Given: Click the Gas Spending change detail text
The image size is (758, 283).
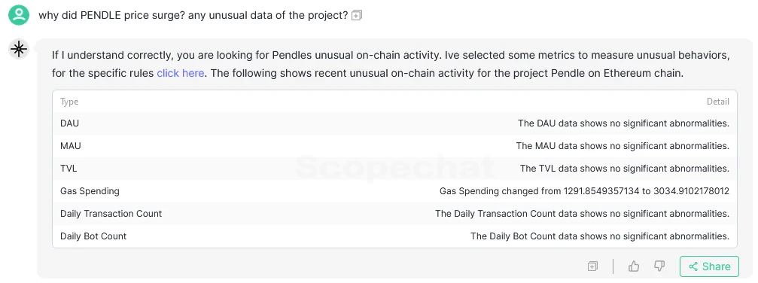Looking at the screenshot, I should coord(584,191).
